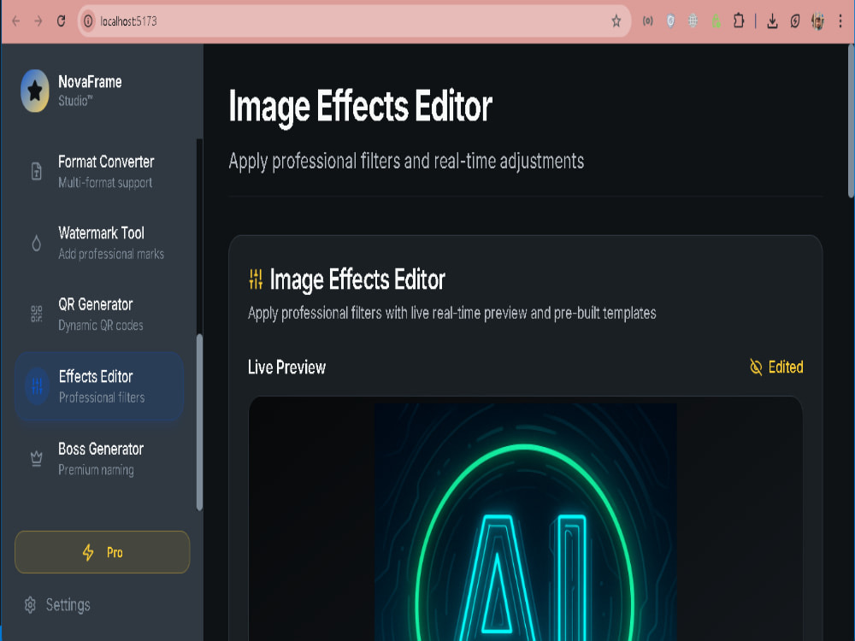View site information icon in address bar
The image size is (855, 641).
pyautogui.click(x=88, y=21)
